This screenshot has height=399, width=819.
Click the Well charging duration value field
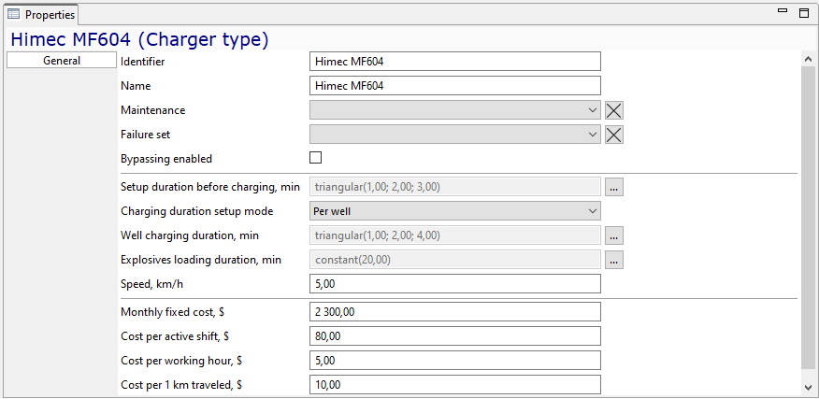[x=455, y=235]
